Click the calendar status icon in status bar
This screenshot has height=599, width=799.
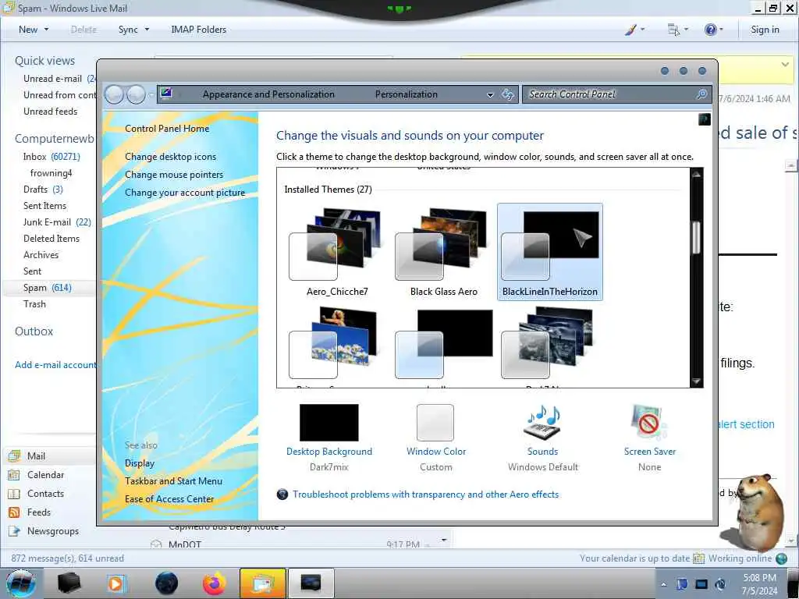point(698,558)
